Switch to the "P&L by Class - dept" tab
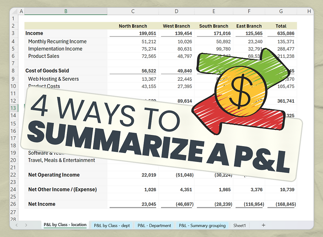Image resolution: width=323 pixels, height=237 pixels. pyautogui.click(x=112, y=225)
